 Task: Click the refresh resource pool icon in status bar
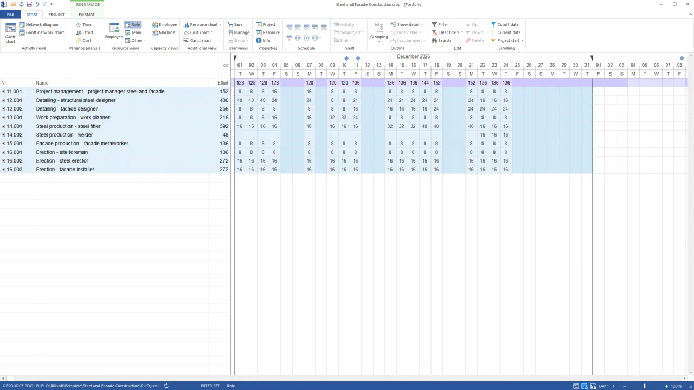click(x=166, y=386)
